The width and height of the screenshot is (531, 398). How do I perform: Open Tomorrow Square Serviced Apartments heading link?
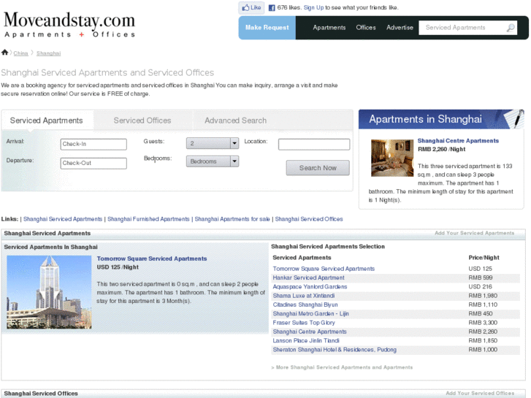152,259
